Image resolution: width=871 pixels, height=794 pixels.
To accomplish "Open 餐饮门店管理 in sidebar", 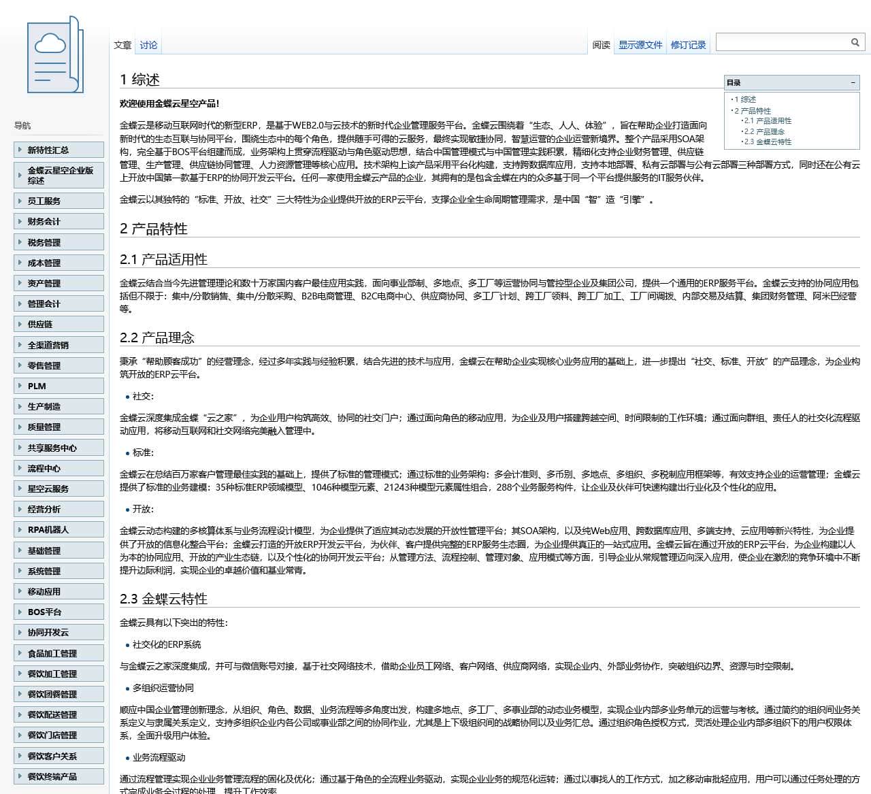I will (x=59, y=735).
